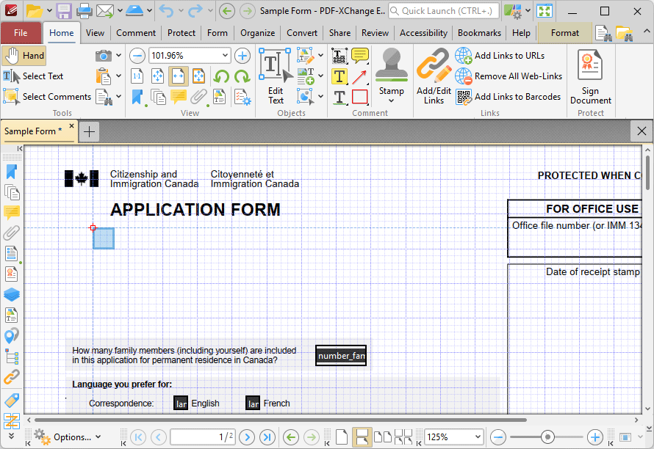Click the Print icon in quick toolbar
Image resolution: width=654 pixels, height=449 pixels.
(x=85, y=11)
